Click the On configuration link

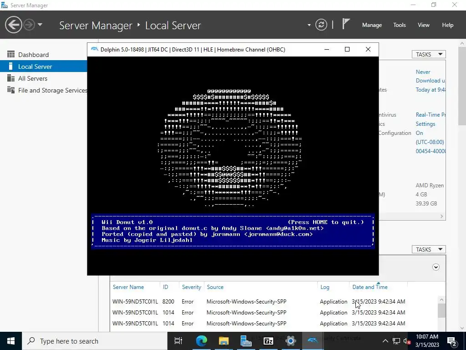point(419,133)
